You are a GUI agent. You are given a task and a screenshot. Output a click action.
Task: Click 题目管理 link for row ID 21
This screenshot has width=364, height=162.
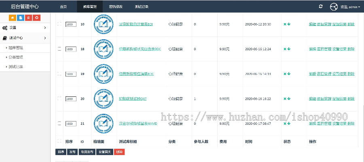point(324,124)
